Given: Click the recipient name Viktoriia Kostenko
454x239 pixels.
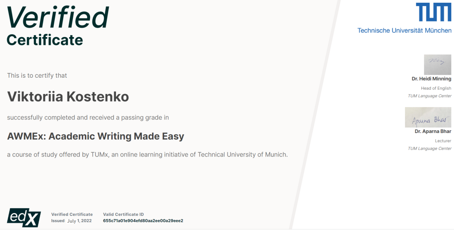Looking at the screenshot, I should (68, 97).
